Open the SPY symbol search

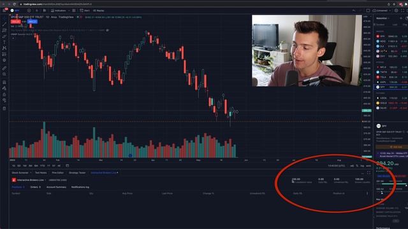(15, 11)
